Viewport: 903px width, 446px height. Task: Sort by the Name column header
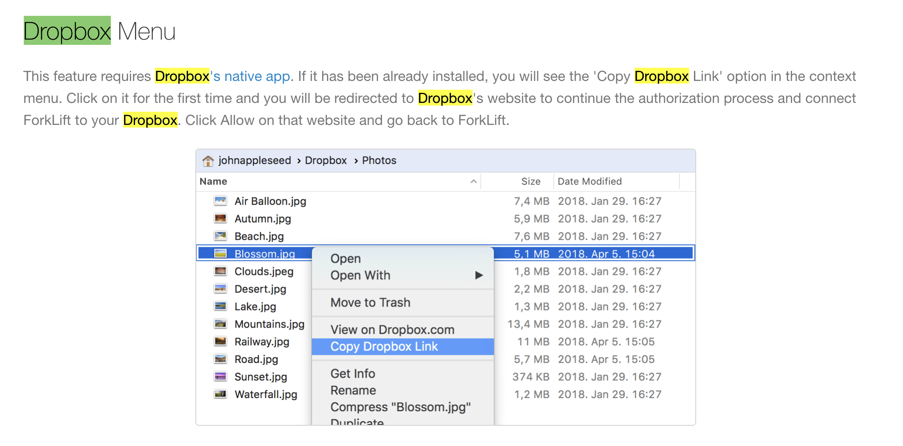(213, 181)
